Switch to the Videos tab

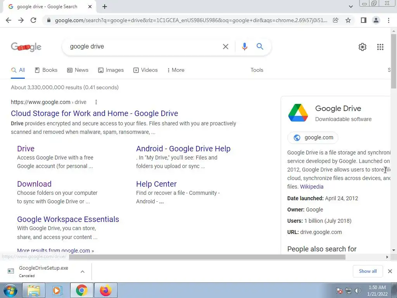[146, 70]
